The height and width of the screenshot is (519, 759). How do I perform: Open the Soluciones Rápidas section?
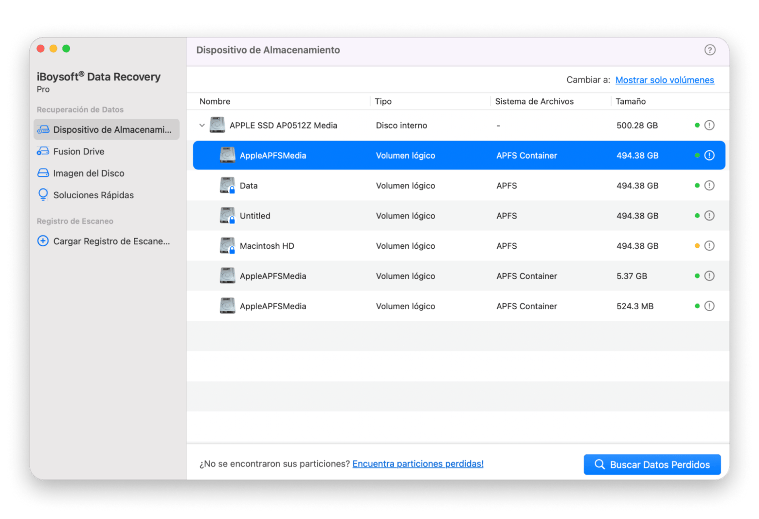tap(93, 195)
